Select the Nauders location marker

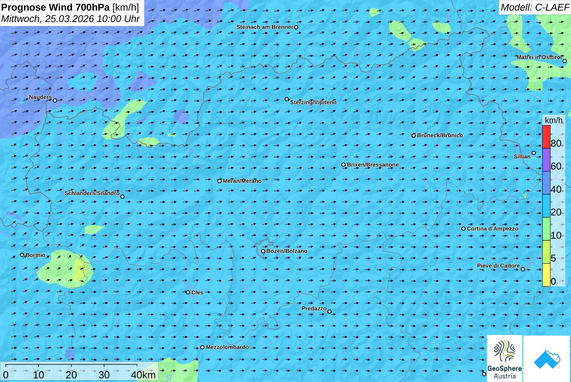55,101
